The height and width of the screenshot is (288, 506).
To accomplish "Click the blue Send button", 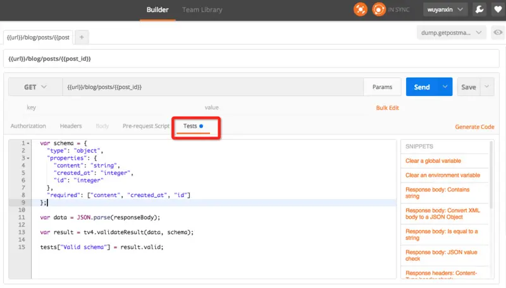I will coord(422,87).
